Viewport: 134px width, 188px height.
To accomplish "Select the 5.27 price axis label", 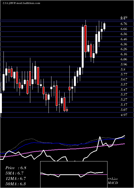I will click(124, 100).
